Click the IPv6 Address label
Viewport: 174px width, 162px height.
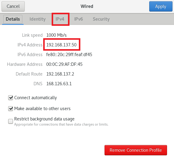[x=30, y=55]
